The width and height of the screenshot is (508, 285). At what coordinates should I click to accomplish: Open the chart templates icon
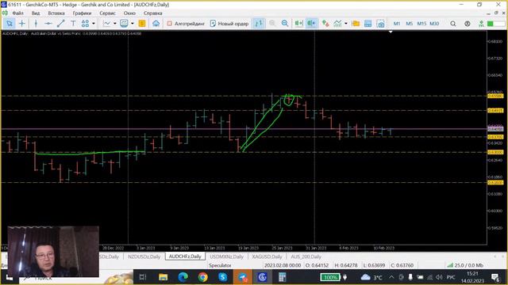pyautogui.click(x=124, y=23)
